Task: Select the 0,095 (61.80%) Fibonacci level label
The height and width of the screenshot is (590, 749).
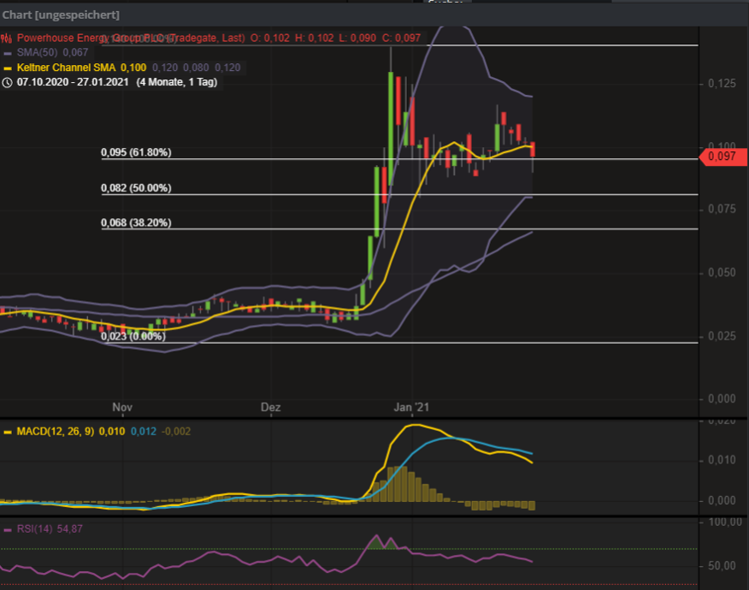Action: pos(136,153)
